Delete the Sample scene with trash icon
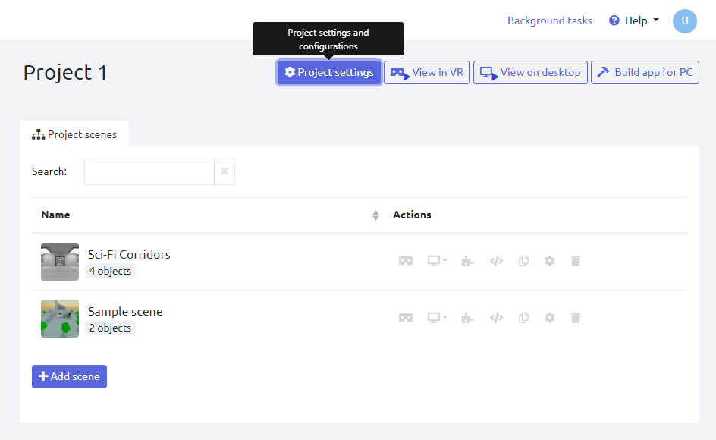 (576, 318)
